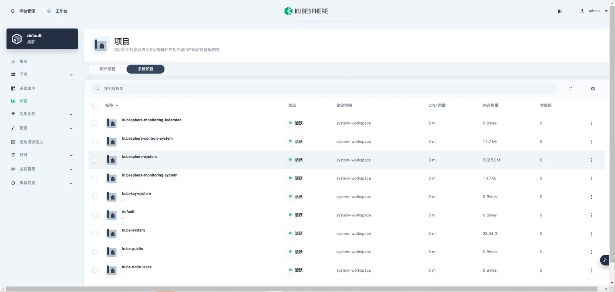The height and width of the screenshot is (292, 615).
Task: Click the 状态 column header
Action: coord(292,106)
